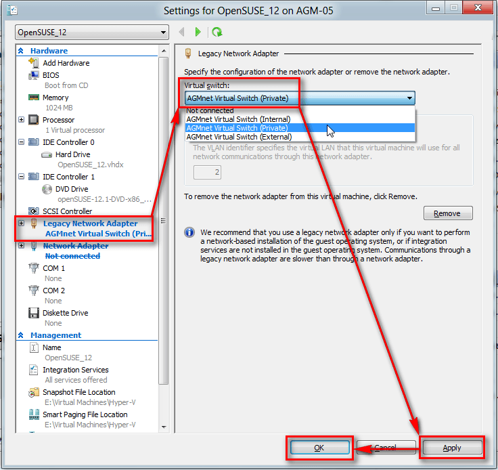This screenshot has height=470, width=498.
Task: Open the OpenSUSE_12 virtual machine dropdown
Action: (92, 33)
